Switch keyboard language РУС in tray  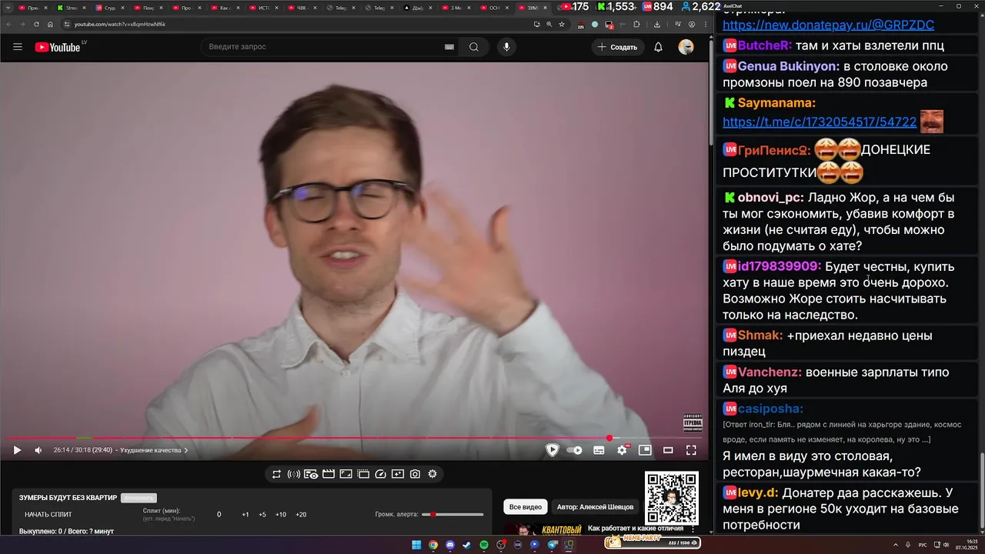[923, 546]
